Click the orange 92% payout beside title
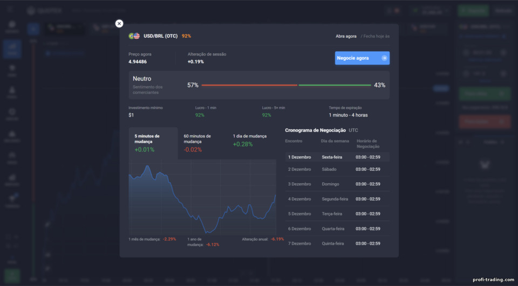Viewport: 518px width, 286px height. [186, 36]
